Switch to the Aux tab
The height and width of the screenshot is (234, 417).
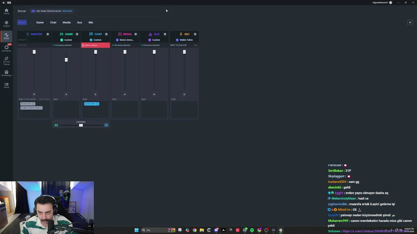79,22
